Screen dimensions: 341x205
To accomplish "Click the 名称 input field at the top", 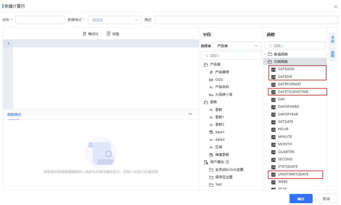I will click(40, 20).
